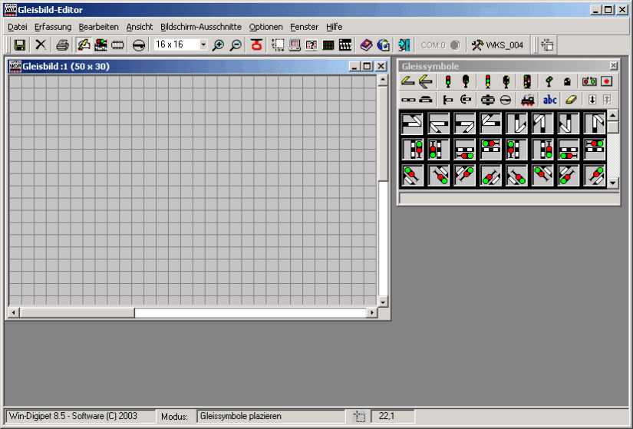Open the Datei menu
633x429 pixels.
coord(18,27)
